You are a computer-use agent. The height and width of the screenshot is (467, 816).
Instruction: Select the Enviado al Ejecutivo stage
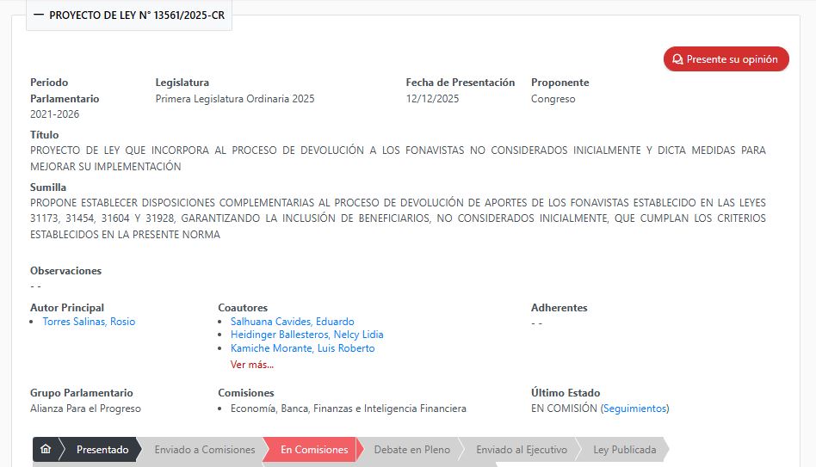(521, 450)
